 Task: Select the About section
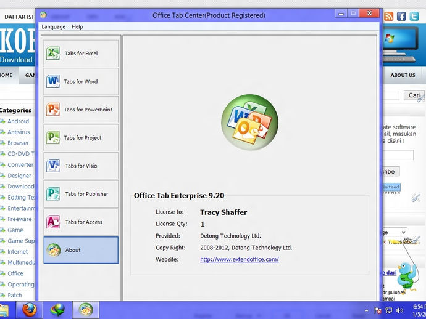[x=81, y=250]
